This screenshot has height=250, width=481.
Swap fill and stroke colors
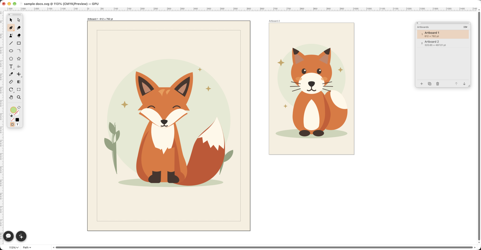point(19,107)
